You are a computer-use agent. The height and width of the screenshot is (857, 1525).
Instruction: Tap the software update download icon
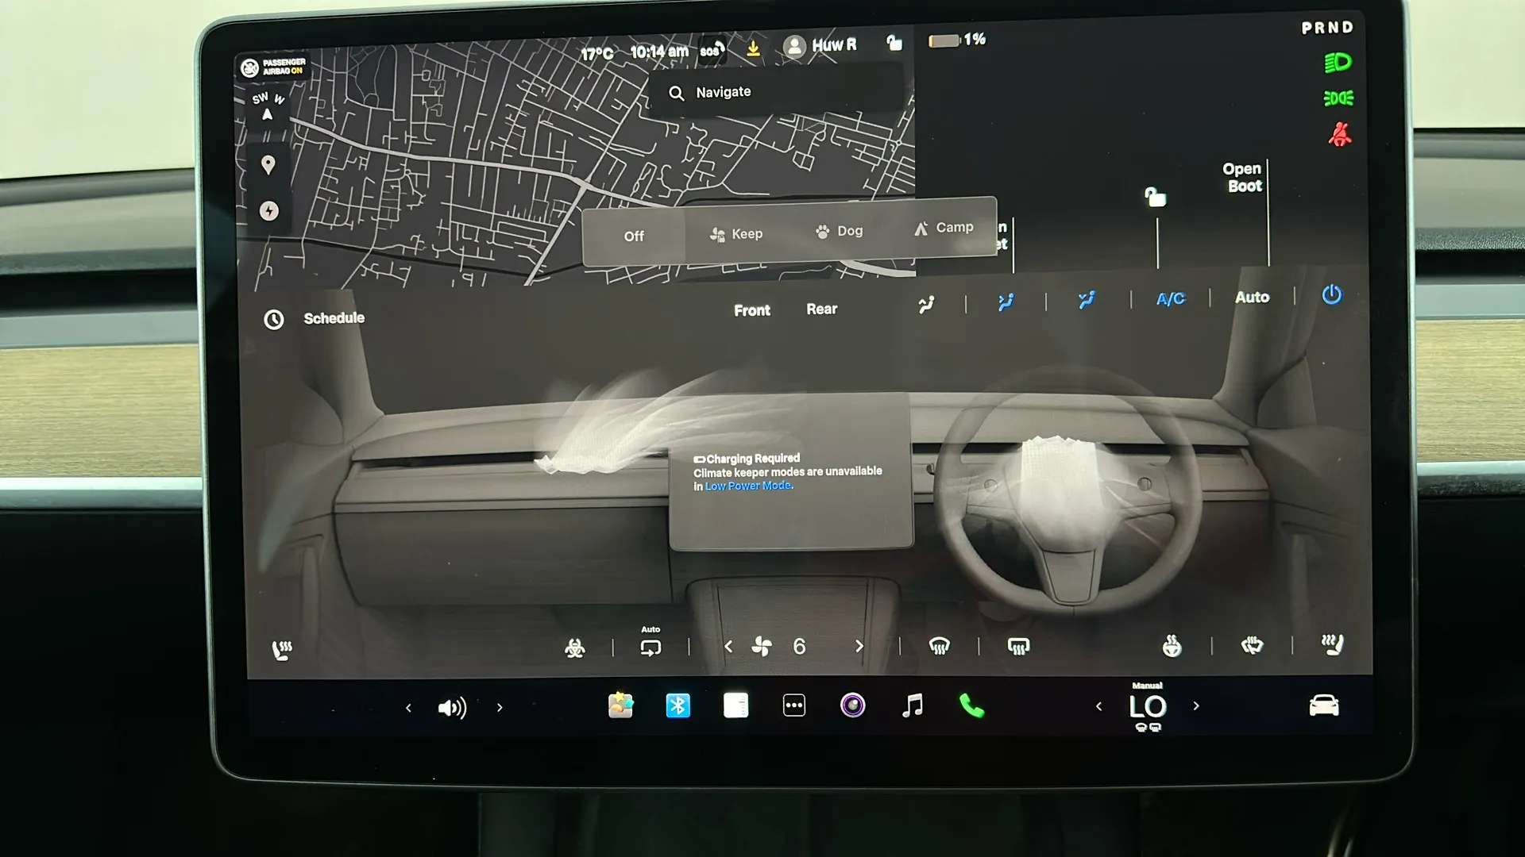click(753, 48)
